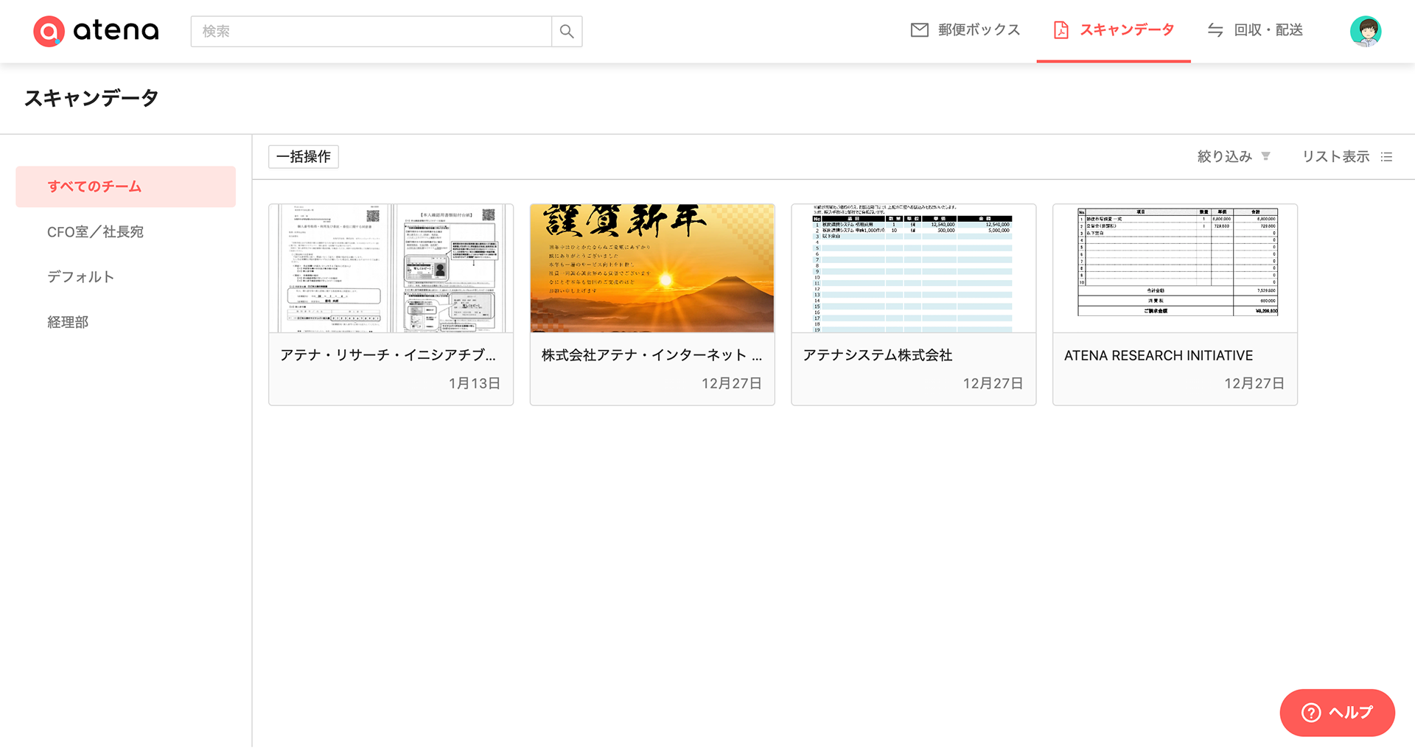Click the スキャンデータ PDF document icon
This screenshot has height=748, width=1415.
[x=1061, y=30]
